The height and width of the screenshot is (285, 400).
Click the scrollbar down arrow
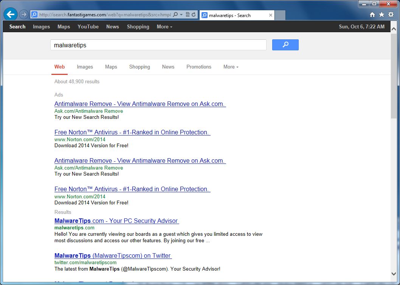394,274
